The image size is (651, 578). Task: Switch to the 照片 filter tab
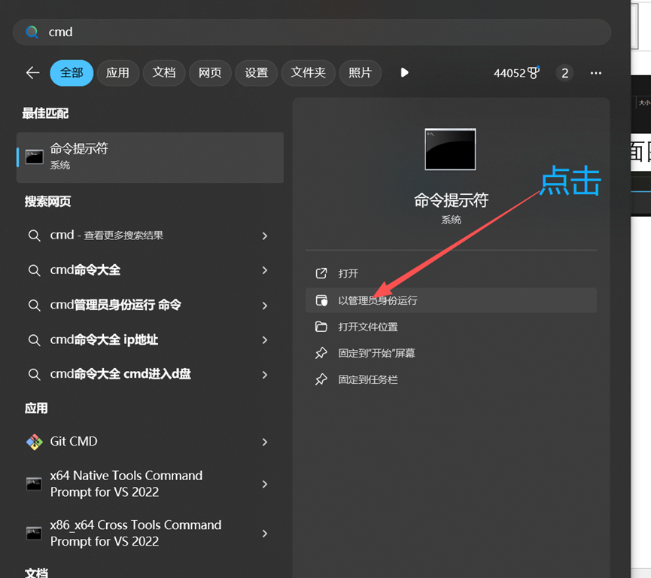pyautogui.click(x=360, y=73)
